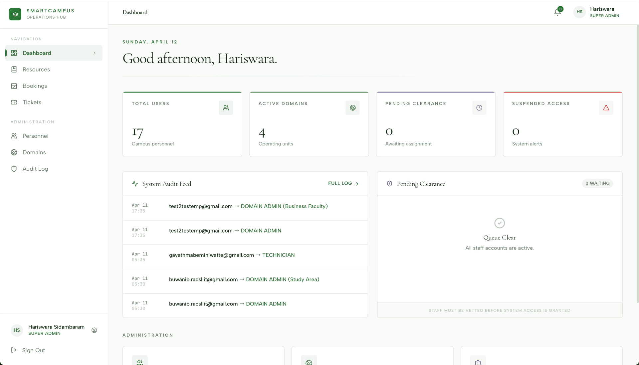Click the shield icon beside Pending Clearance heading
This screenshot has width=639, height=365.
(x=390, y=184)
